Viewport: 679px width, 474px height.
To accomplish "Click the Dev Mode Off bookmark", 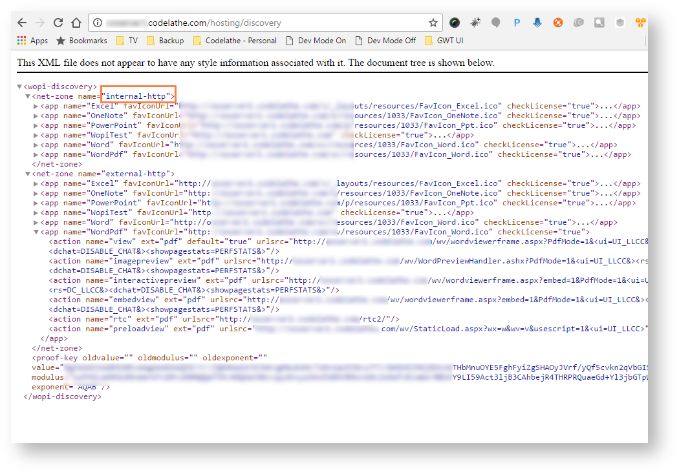I will pos(385,40).
